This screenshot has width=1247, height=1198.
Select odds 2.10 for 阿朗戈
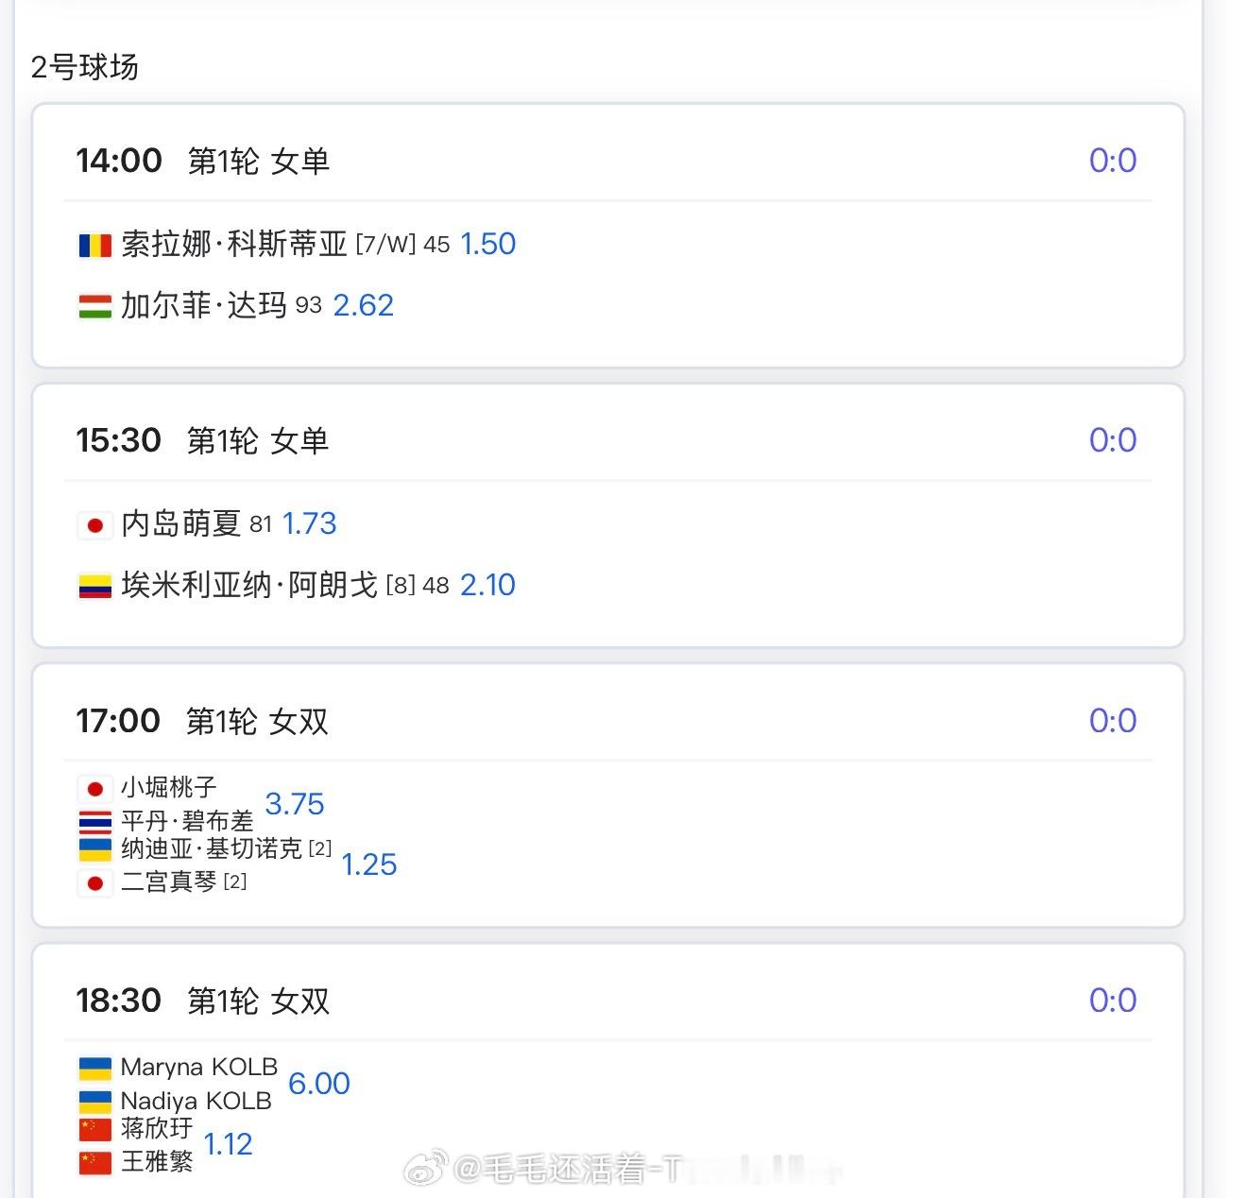coord(487,585)
